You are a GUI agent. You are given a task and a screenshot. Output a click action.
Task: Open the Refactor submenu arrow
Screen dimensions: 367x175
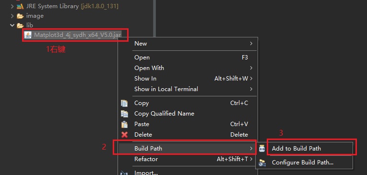coord(251,159)
